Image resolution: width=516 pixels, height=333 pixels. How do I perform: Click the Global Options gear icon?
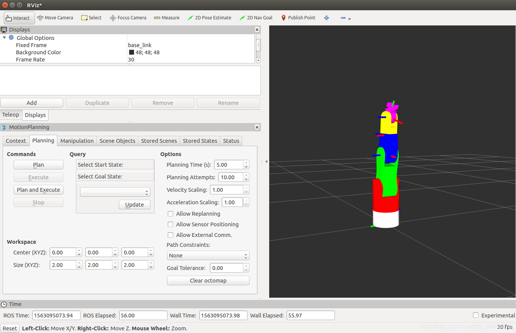click(11, 38)
